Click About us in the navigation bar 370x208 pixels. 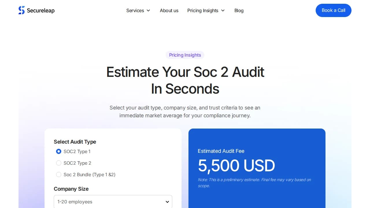point(169,10)
